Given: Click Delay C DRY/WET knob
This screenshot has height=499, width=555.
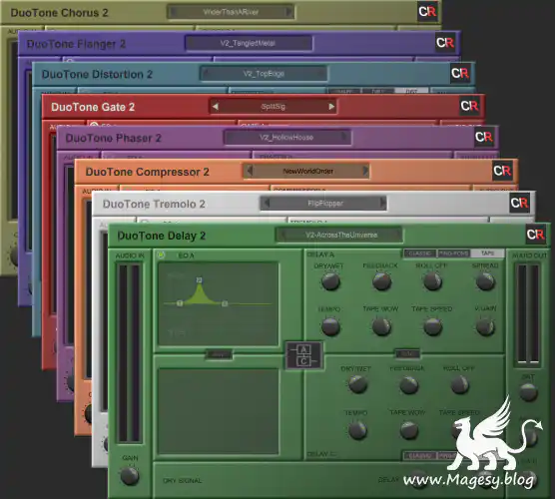Looking at the screenshot, I should 357,384.
